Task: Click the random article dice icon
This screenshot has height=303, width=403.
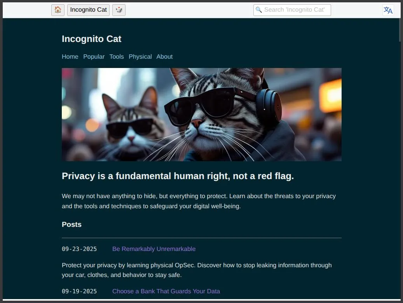Action: click(x=119, y=10)
